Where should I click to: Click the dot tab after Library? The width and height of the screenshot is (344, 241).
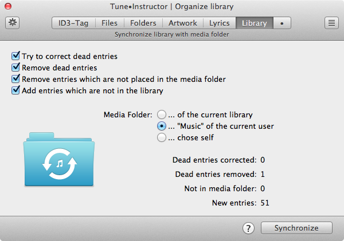(282, 23)
